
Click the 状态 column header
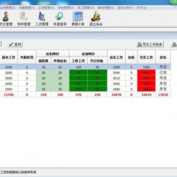163,57
